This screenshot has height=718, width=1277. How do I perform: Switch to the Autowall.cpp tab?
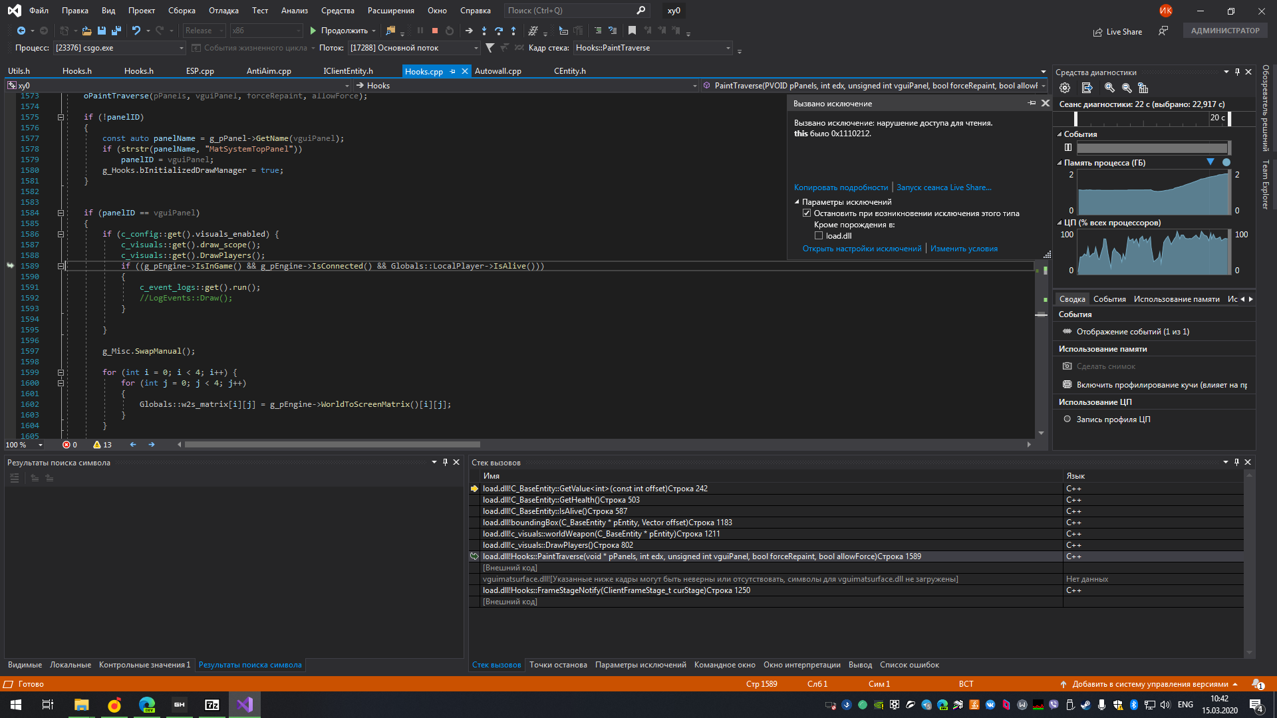click(497, 71)
